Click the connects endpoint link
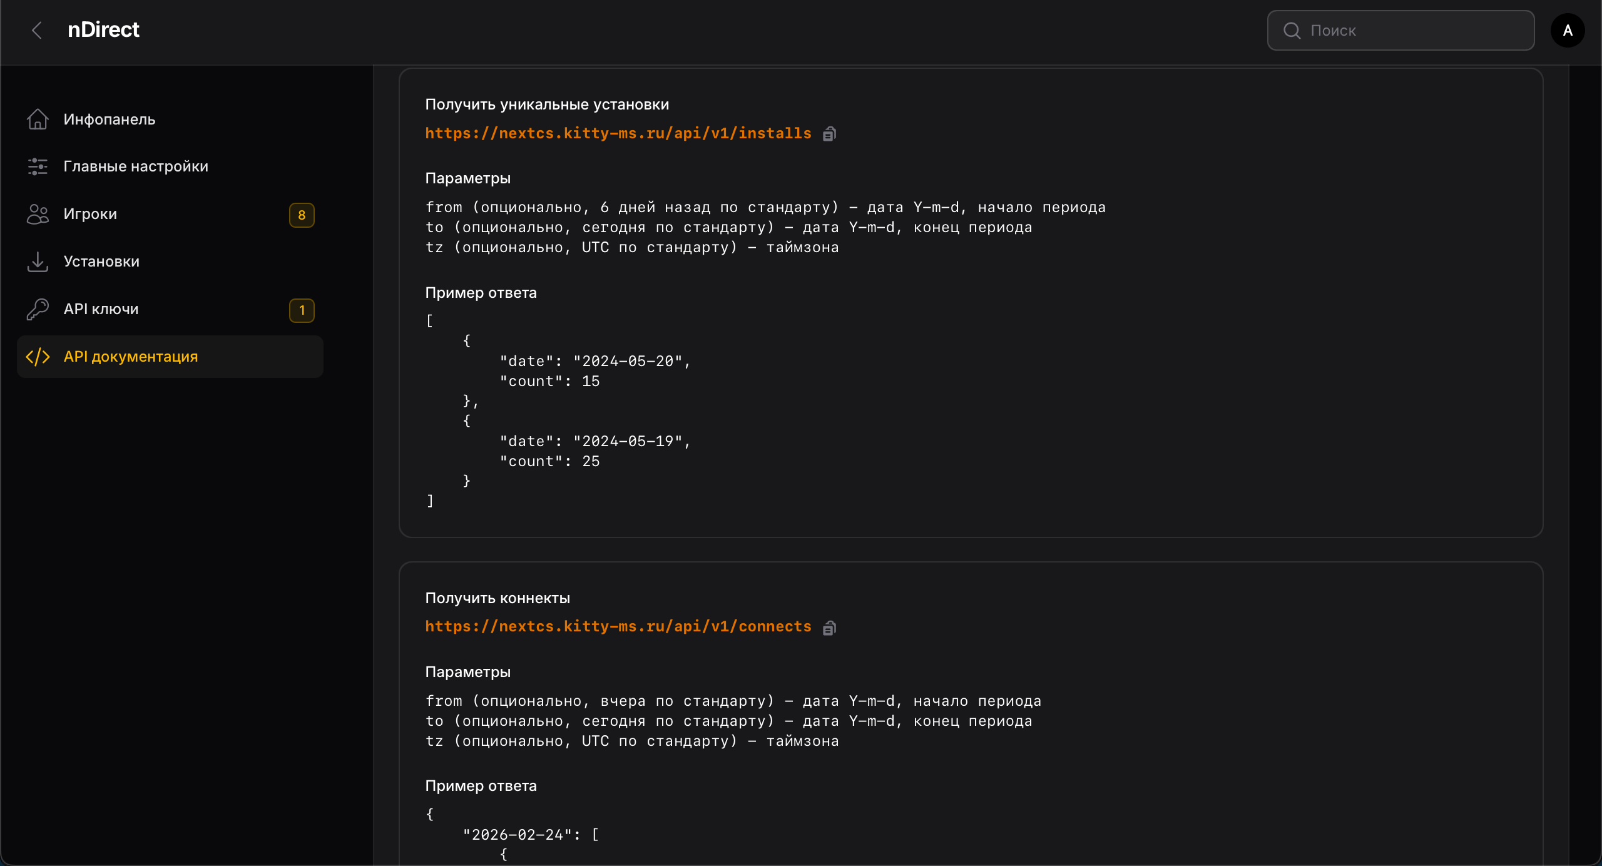 (x=618, y=626)
